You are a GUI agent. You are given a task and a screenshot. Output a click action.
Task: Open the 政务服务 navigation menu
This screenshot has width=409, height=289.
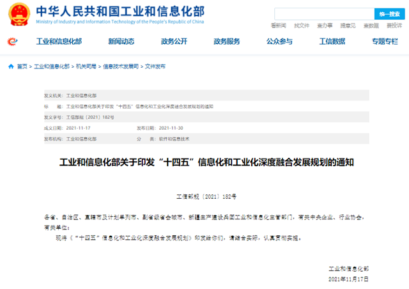click(227, 42)
